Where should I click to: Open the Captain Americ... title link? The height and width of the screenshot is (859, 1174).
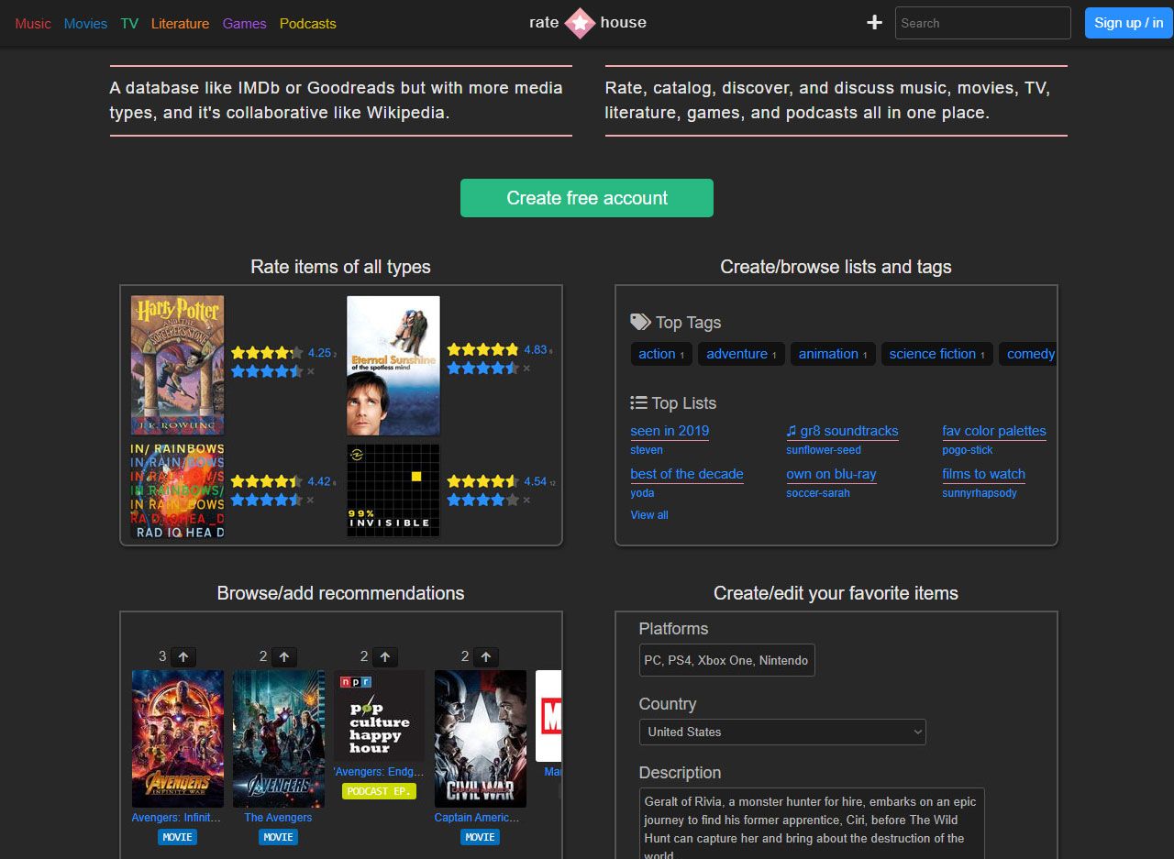(x=477, y=818)
